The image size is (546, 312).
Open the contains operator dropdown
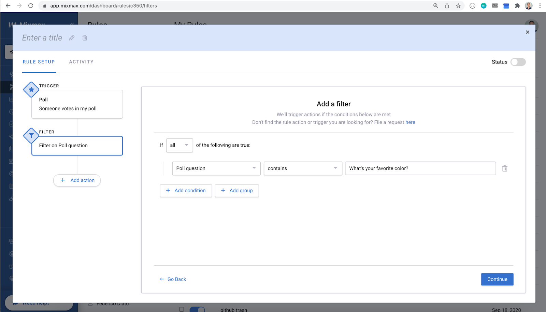303,168
